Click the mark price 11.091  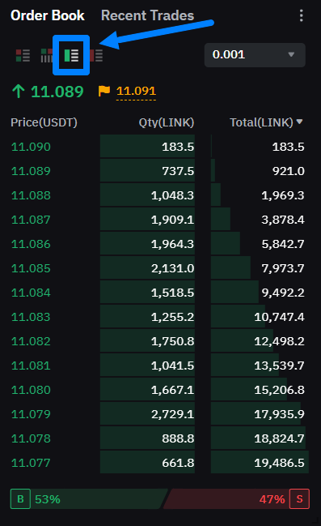[x=136, y=91]
